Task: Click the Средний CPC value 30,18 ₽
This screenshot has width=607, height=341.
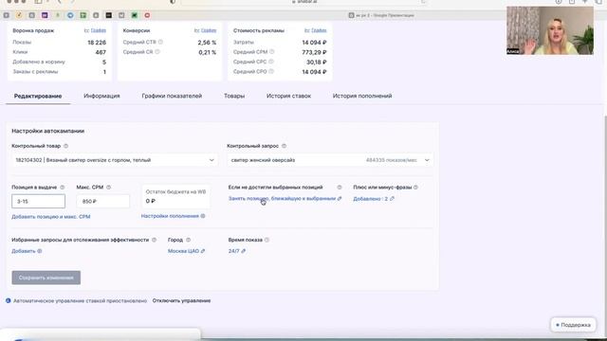Action: coord(316,62)
